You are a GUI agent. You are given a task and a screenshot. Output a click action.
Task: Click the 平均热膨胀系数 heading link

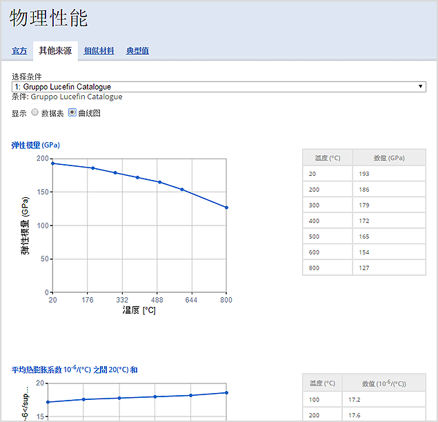tap(74, 370)
